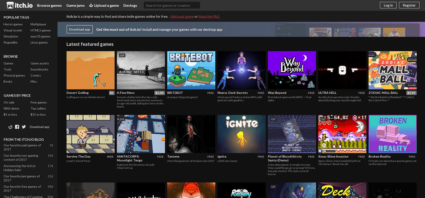The height and width of the screenshot is (198, 425).
Task: Select the Horror games tag
Action: pyautogui.click(x=13, y=24)
